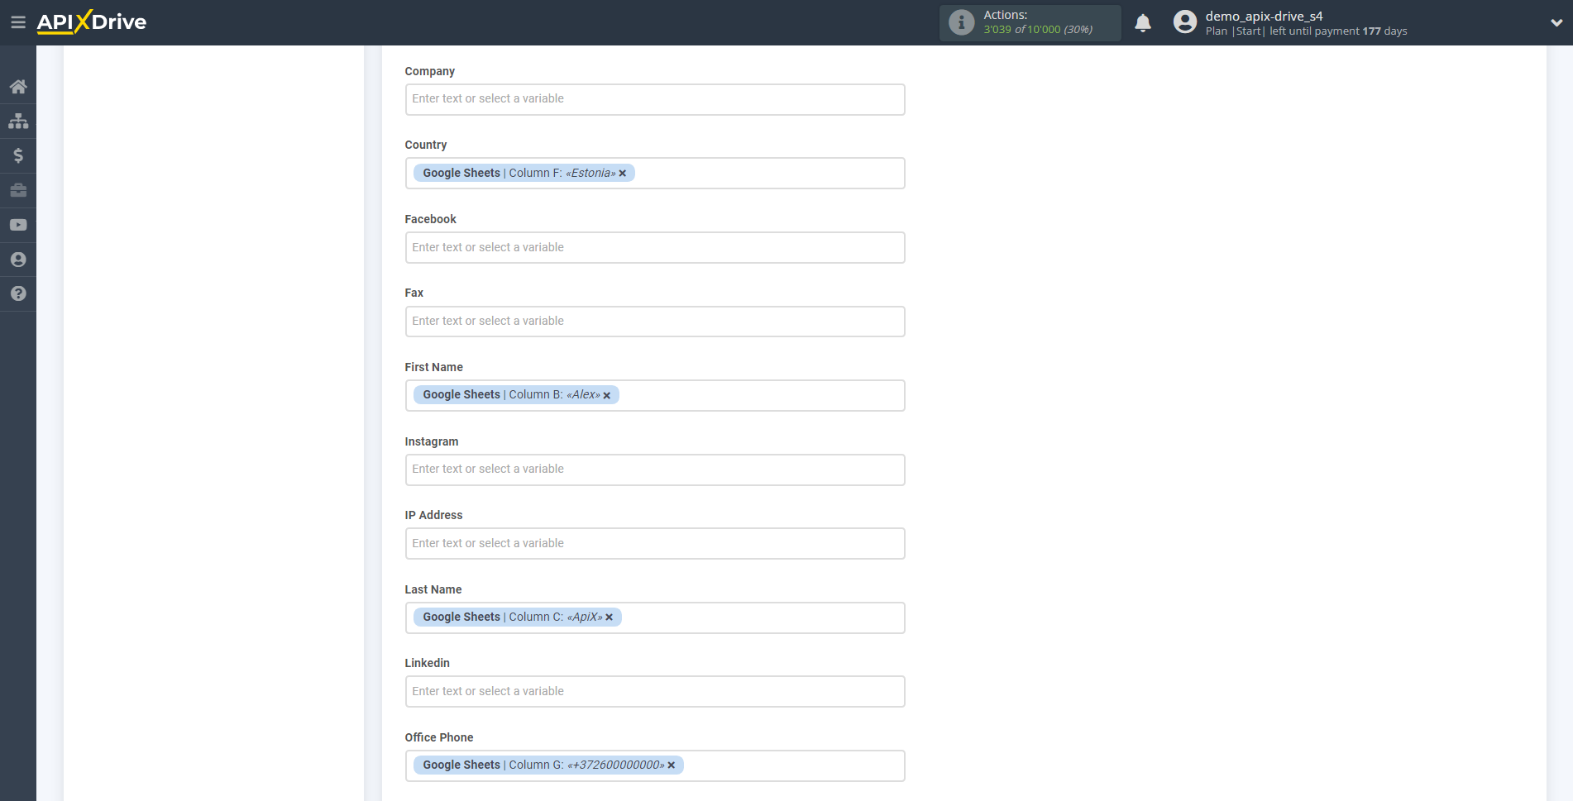Open the Home sidebar icon

tap(18, 87)
